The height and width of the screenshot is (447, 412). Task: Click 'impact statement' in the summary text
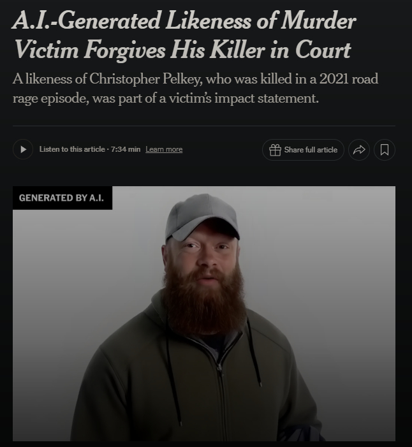click(267, 98)
